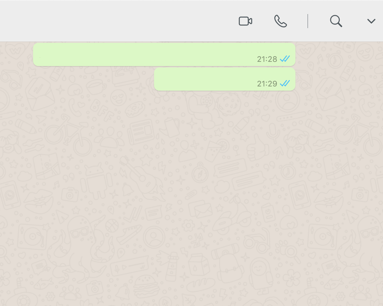Viewport: 383px width, 306px height.
Task: Click the milk carton doodle on the wallpaper
Action: coord(198,265)
